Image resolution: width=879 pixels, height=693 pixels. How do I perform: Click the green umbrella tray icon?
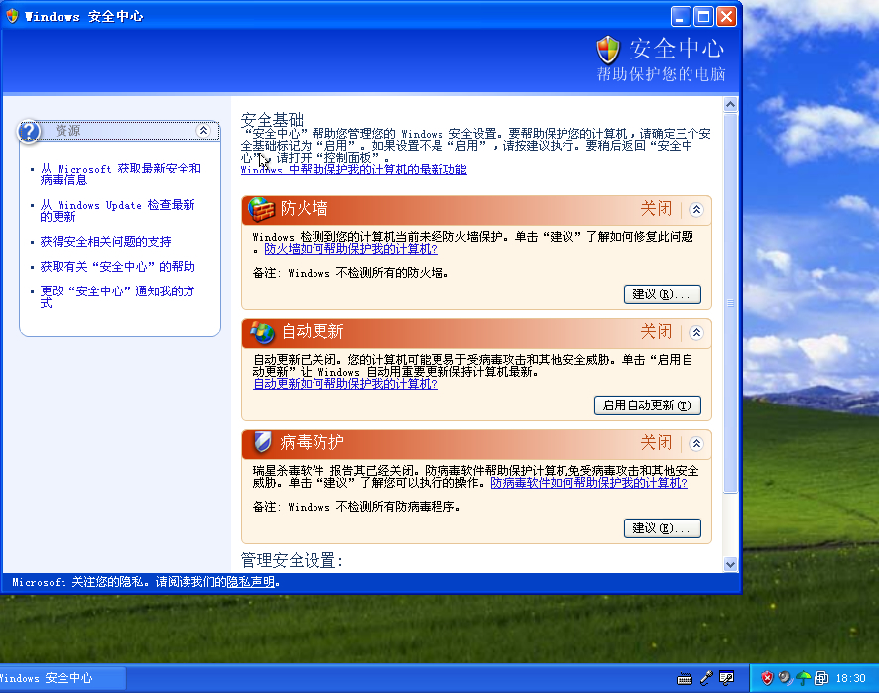(x=804, y=678)
